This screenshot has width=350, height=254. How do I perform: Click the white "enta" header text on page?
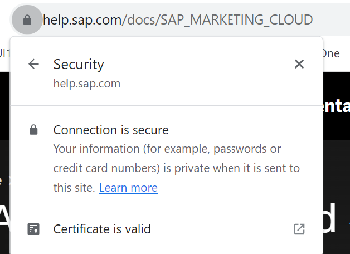coord(337,106)
